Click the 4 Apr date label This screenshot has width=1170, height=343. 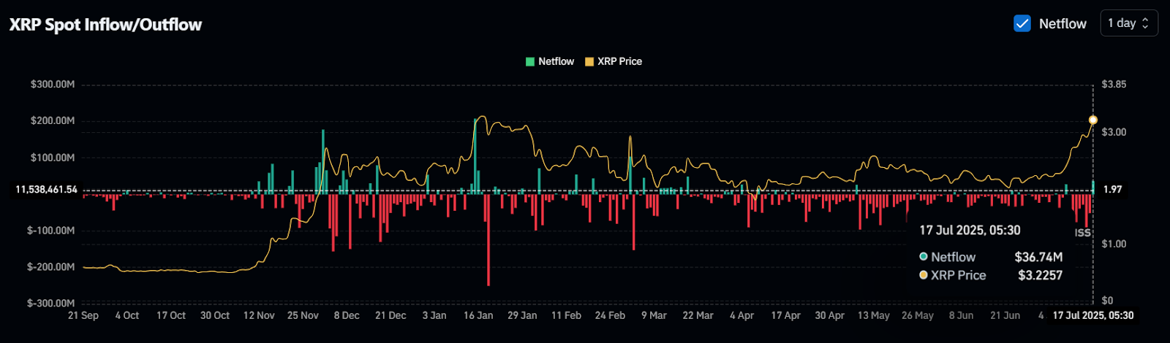pyautogui.click(x=741, y=316)
